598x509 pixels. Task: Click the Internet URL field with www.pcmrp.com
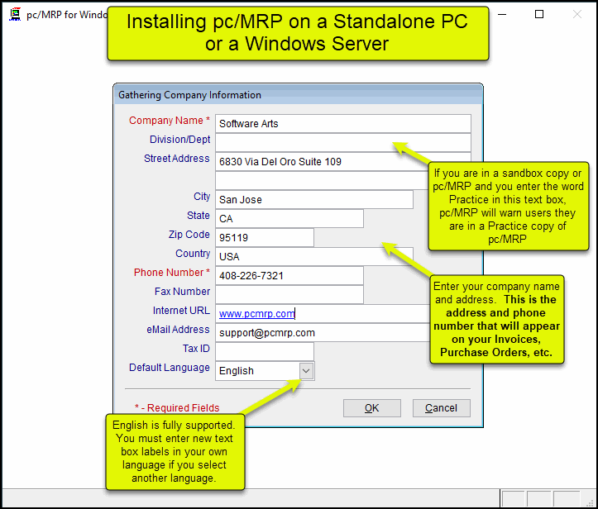(323, 313)
